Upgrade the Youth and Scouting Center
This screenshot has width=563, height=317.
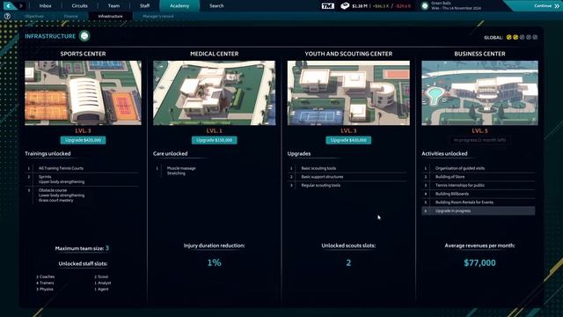[x=348, y=140]
